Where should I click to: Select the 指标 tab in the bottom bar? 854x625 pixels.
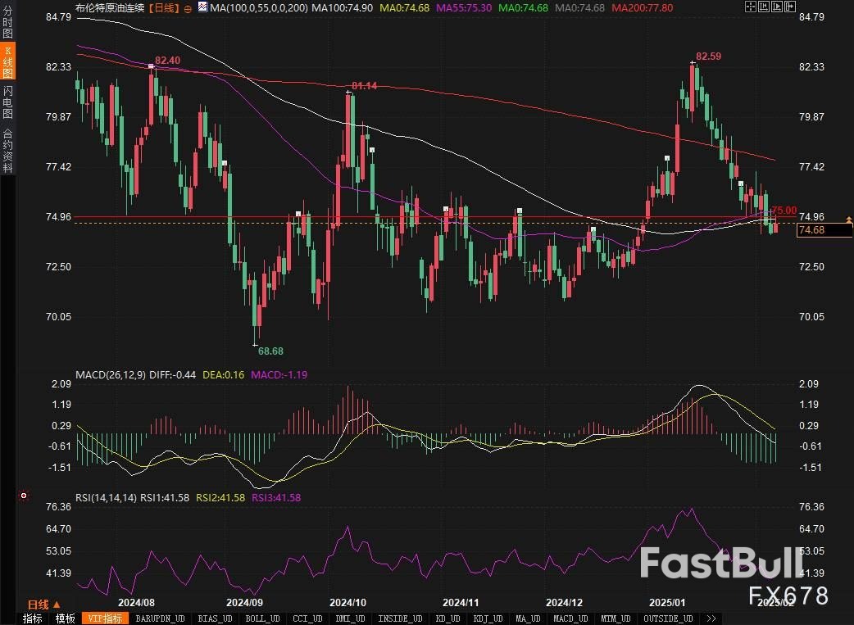click(33, 618)
